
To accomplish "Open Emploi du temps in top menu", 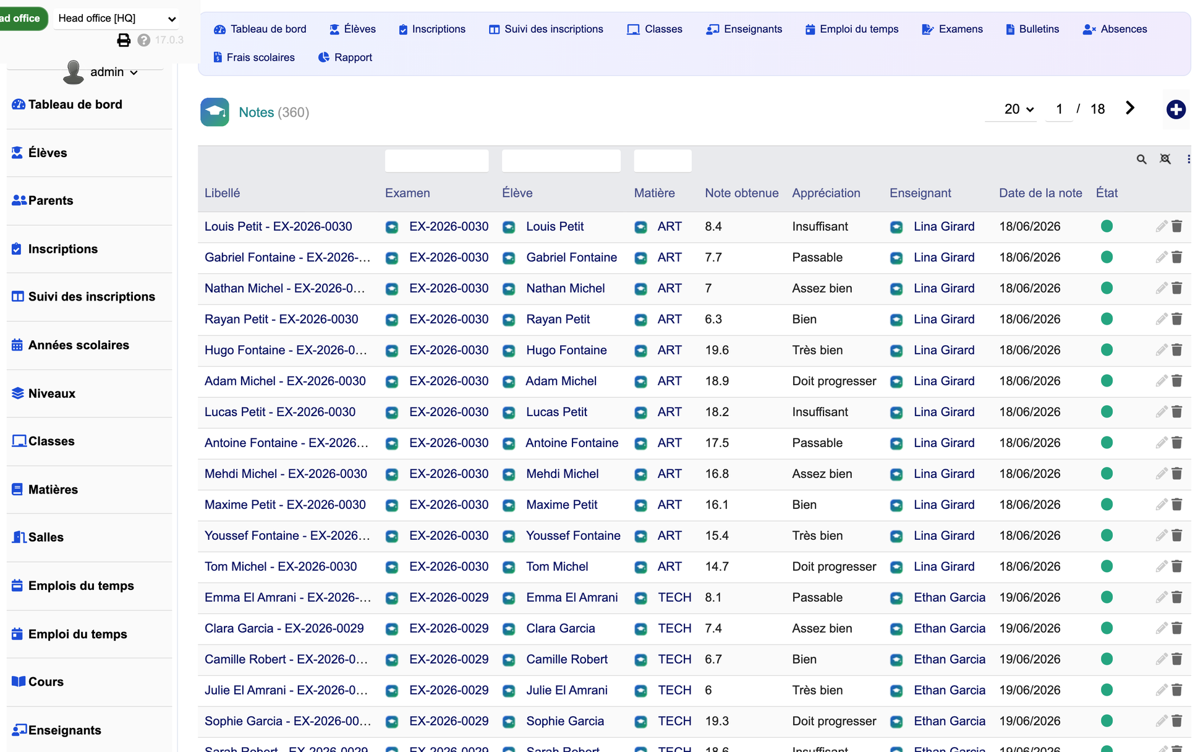I will point(852,29).
